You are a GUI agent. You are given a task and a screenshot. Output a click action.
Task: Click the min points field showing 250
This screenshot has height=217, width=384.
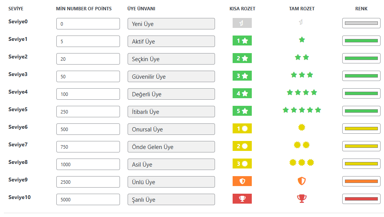point(88,112)
